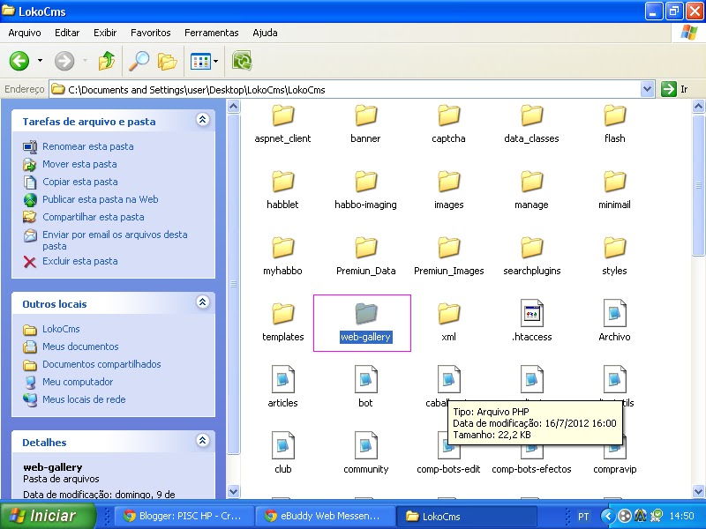
Task: Select the habblet folder icon
Action: [282, 182]
